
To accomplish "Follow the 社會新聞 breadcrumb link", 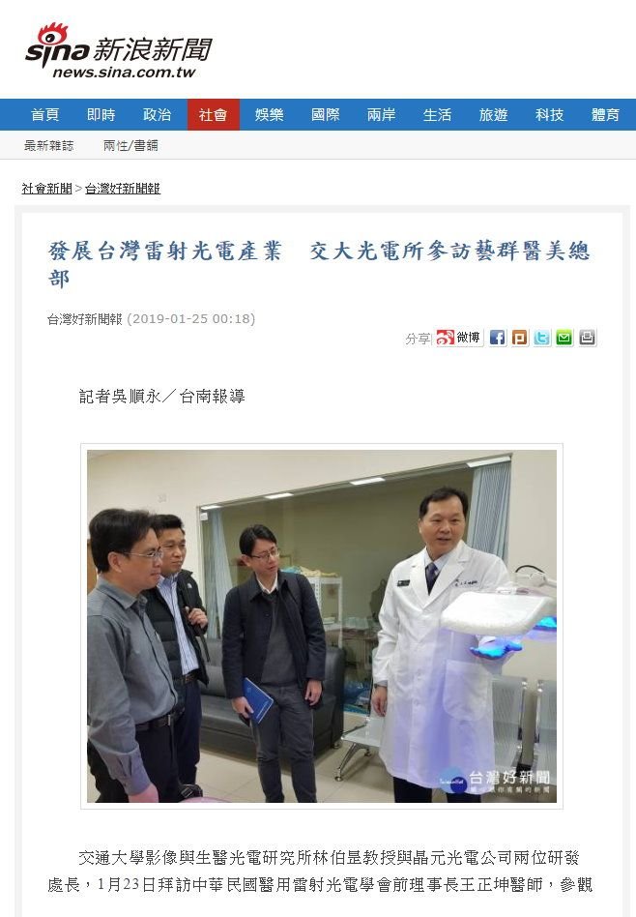I will (x=46, y=189).
